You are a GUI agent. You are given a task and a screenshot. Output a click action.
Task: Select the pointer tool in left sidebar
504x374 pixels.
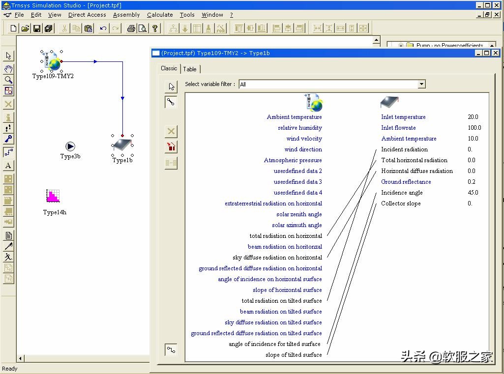[8, 56]
